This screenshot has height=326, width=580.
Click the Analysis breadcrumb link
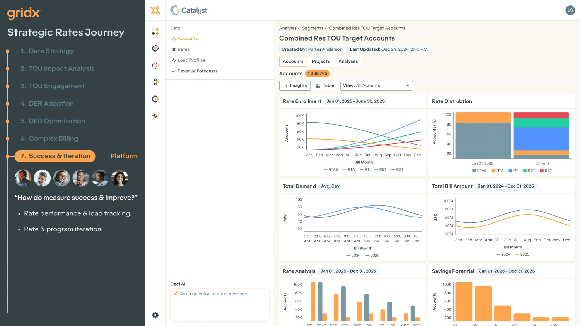pyautogui.click(x=288, y=28)
